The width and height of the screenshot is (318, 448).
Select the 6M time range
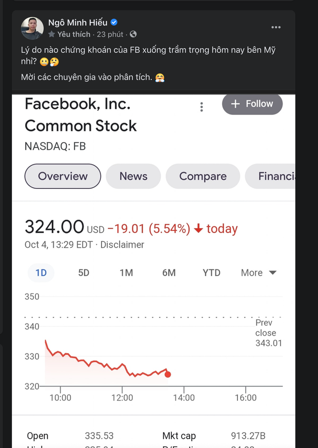(169, 272)
